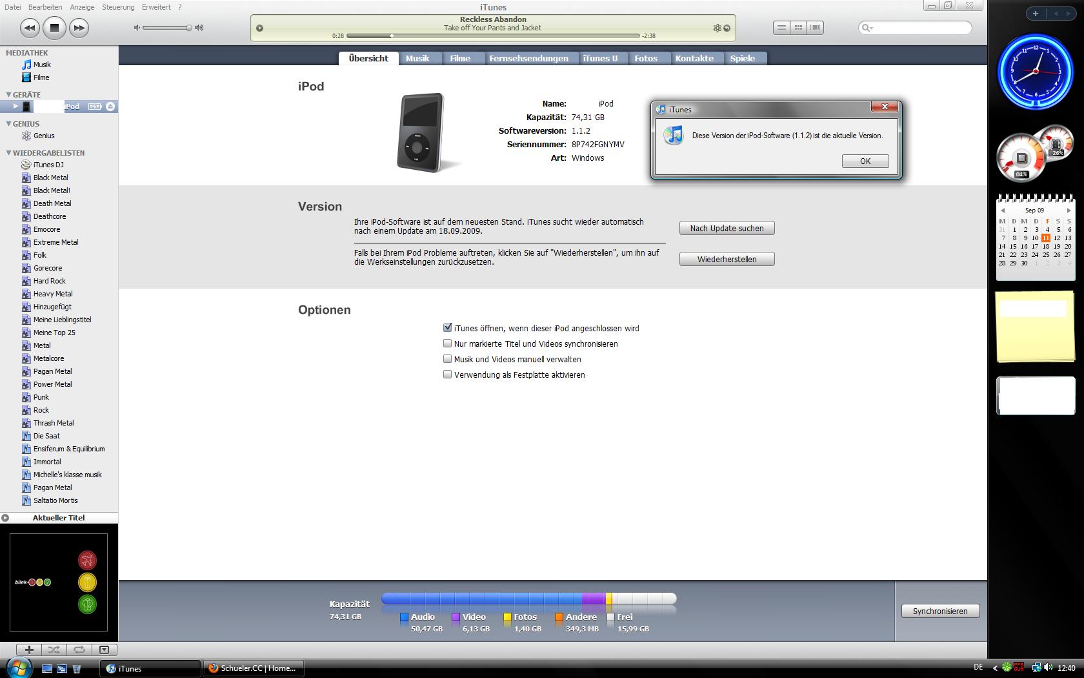Click the iPod battery indicator icon
Screen dimensions: 1084x678
tap(95, 107)
